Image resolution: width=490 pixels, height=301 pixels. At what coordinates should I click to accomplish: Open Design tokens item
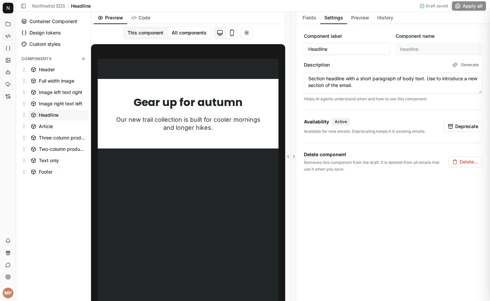[53, 33]
